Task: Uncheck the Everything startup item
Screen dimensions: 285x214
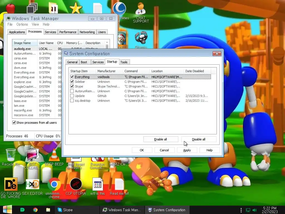Action: [72, 77]
